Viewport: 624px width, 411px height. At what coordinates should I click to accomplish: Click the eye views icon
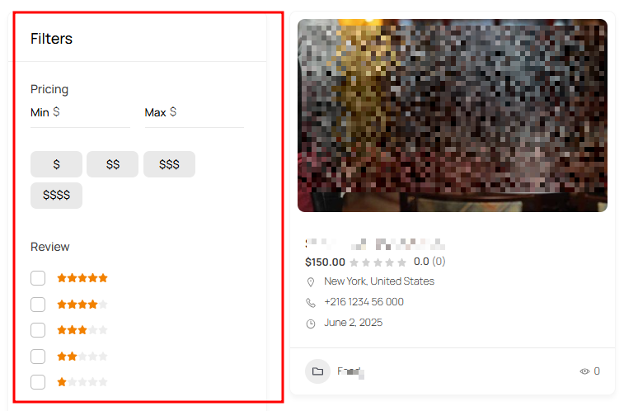(x=584, y=371)
